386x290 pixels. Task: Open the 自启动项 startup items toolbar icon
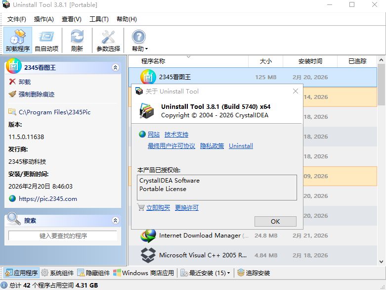pos(46,40)
